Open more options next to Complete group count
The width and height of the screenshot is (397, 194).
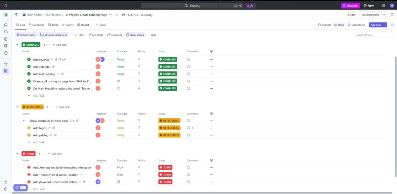pyautogui.click(x=49, y=45)
